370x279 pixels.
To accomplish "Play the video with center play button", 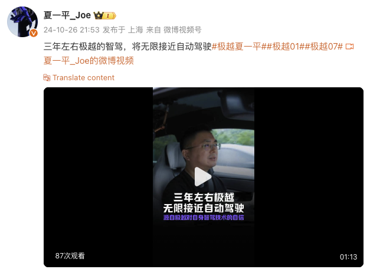I will click(203, 176).
